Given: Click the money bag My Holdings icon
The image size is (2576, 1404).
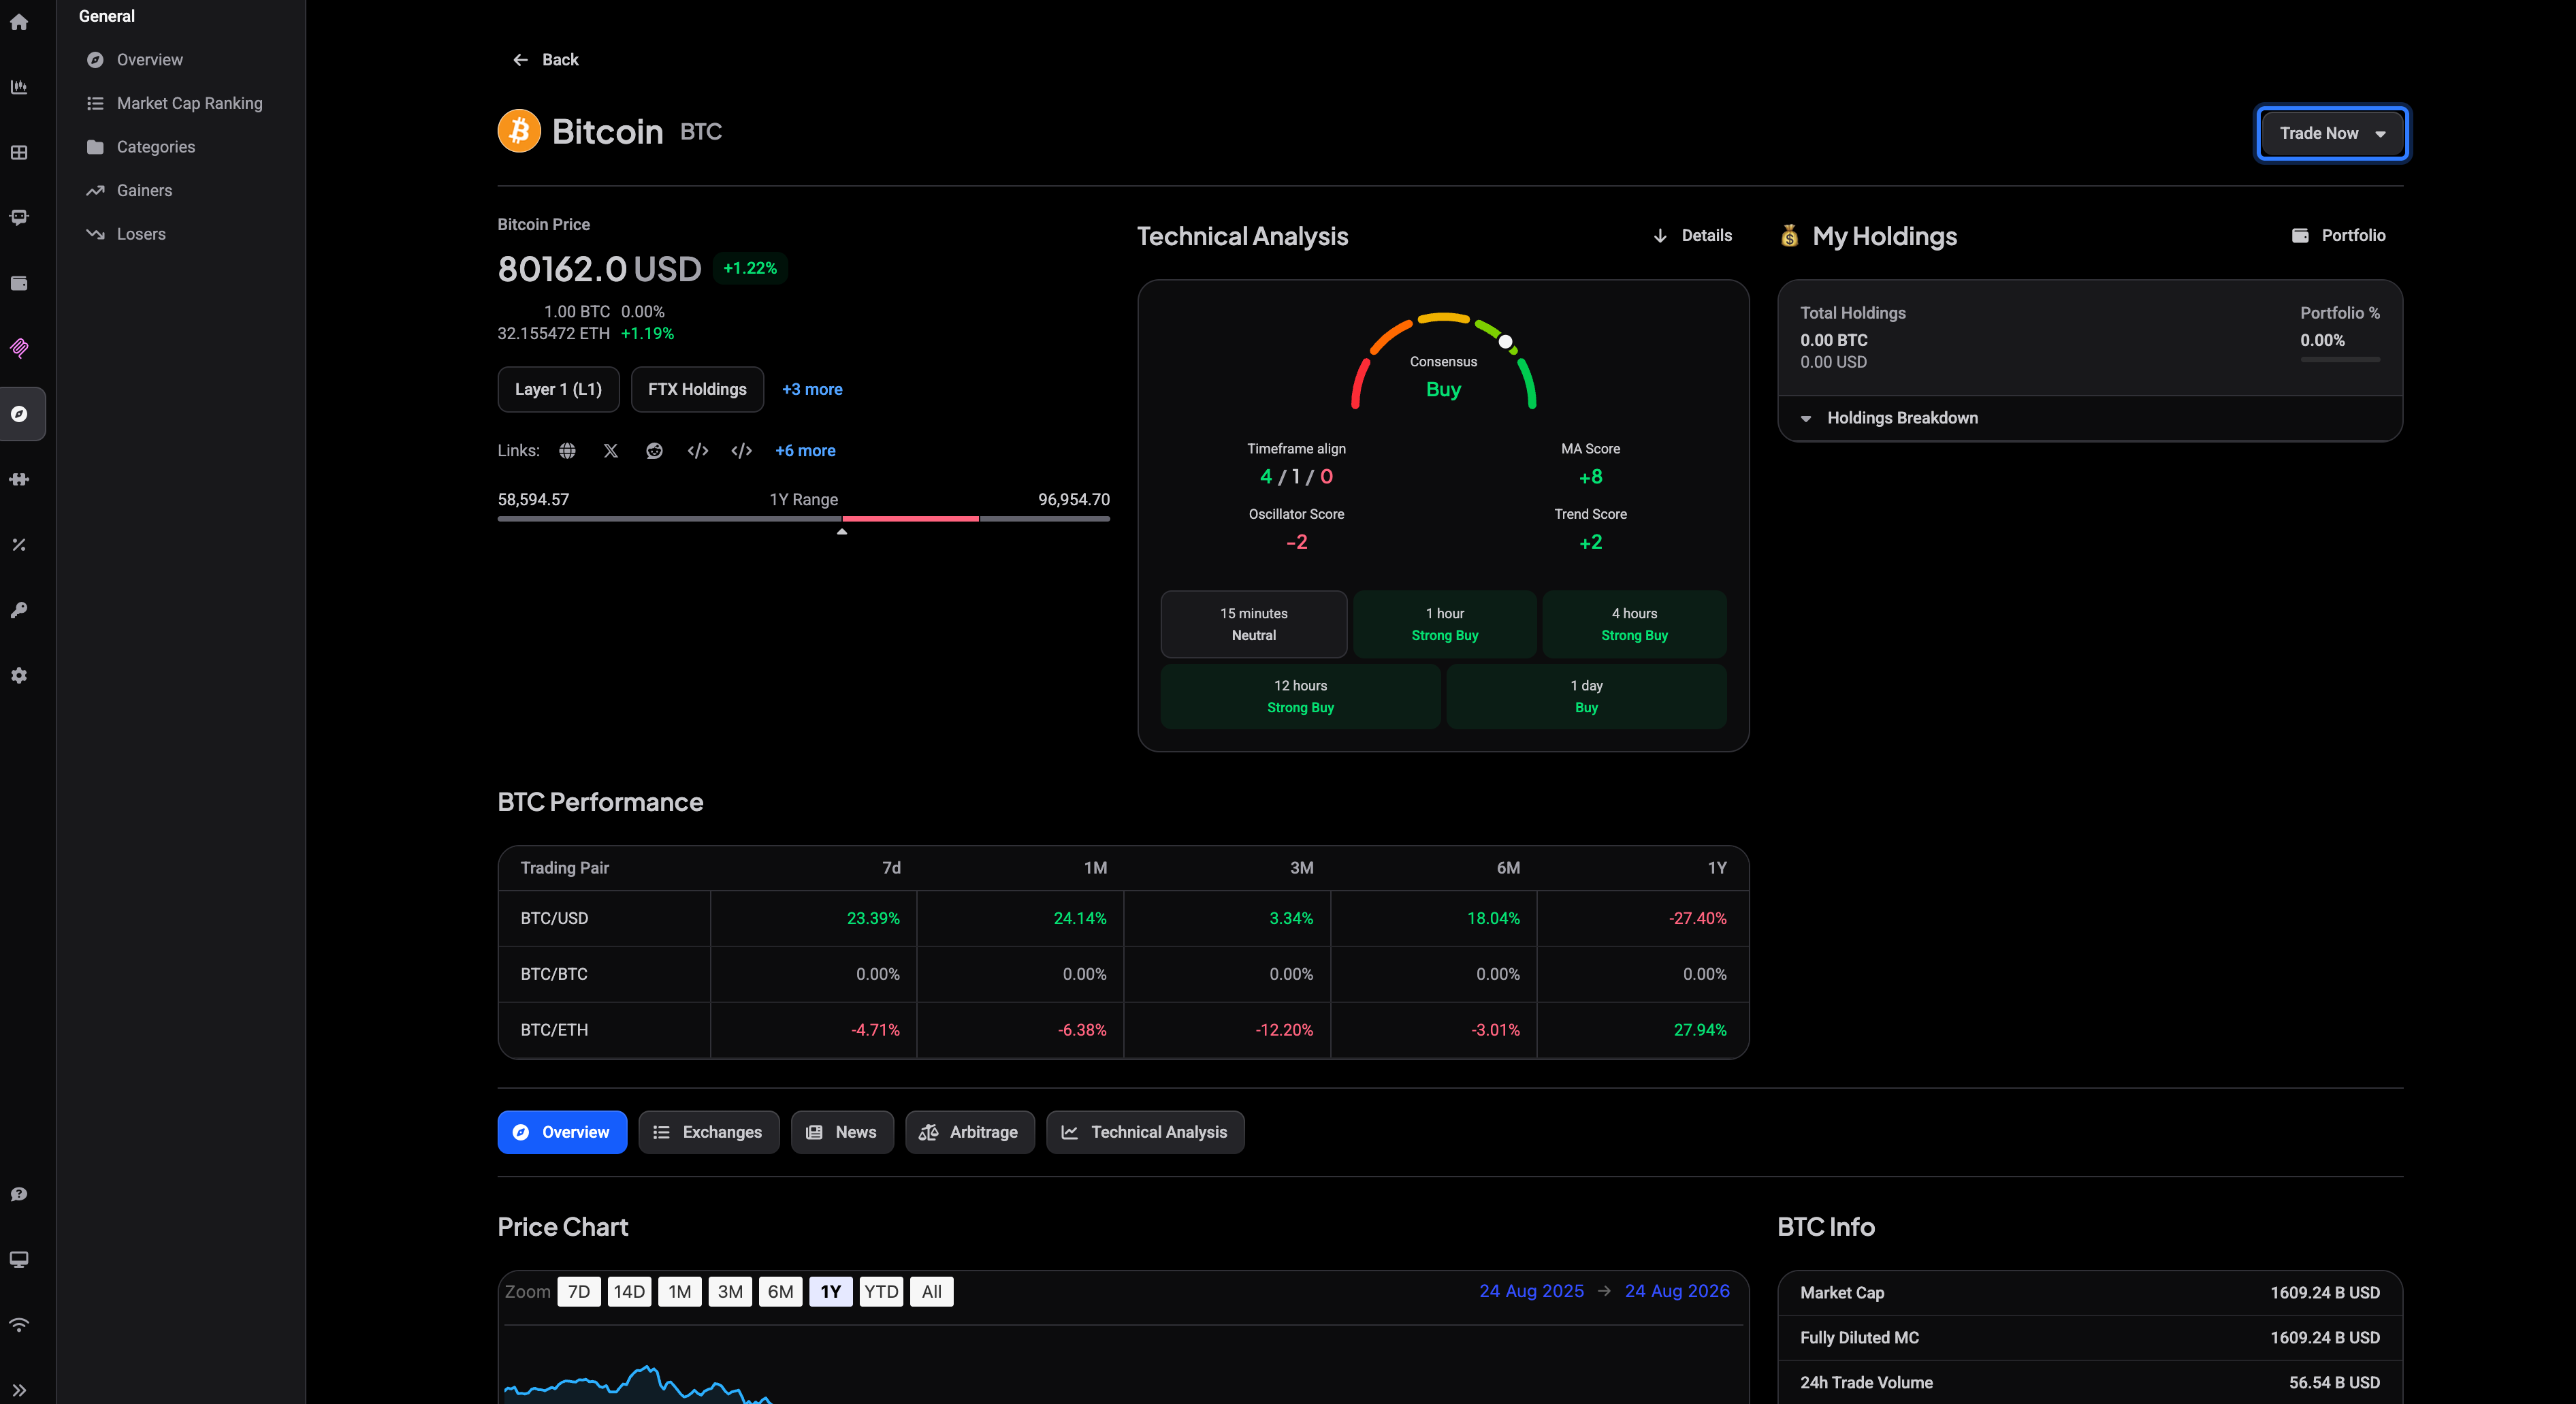Looking at the screenshot, I should (1789, 236).
